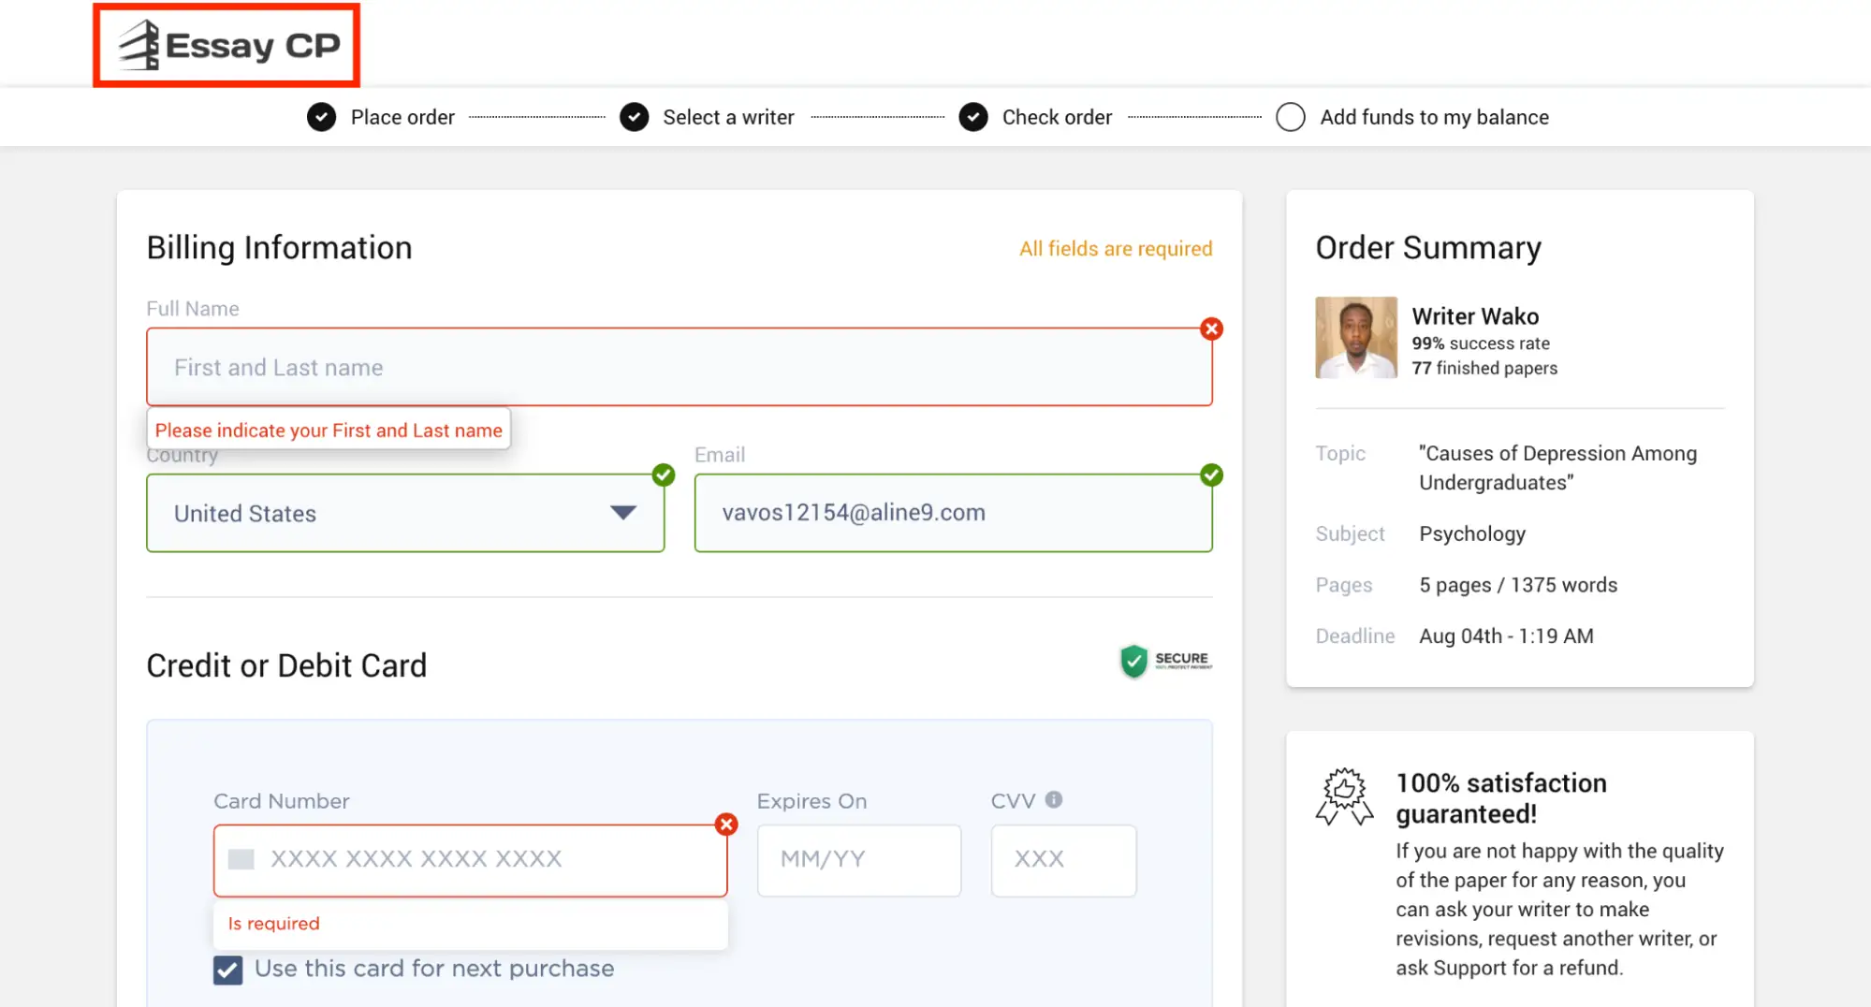Click the 'Place order' step label
The width and height of the screenshot is (1871, 1007).
[x=402, y=116]
